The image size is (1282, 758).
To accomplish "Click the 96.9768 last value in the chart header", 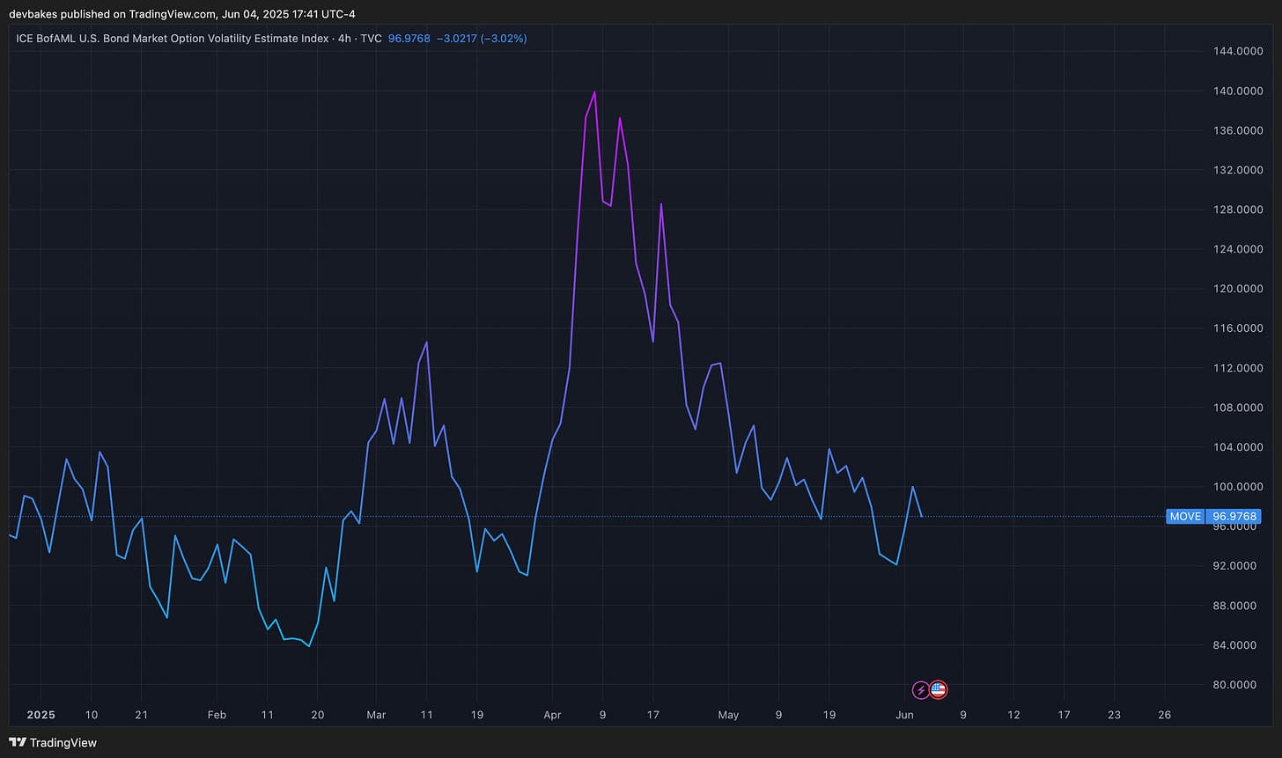I will pyautogui.click(x=409, y=39).
